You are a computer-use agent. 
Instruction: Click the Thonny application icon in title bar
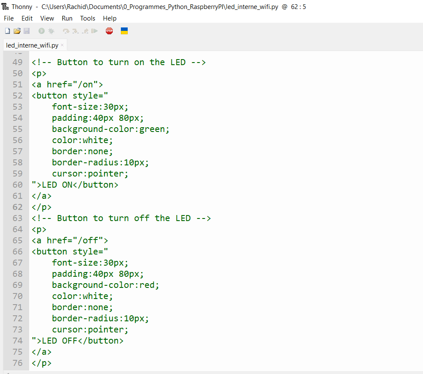[5, 6]
